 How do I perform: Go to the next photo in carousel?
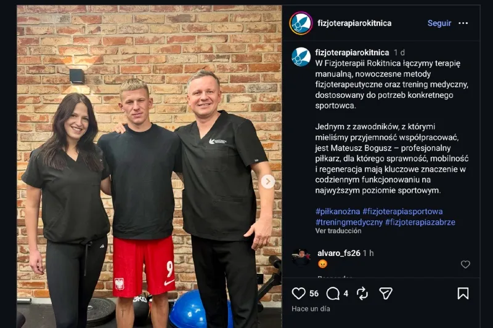point(268,182)
